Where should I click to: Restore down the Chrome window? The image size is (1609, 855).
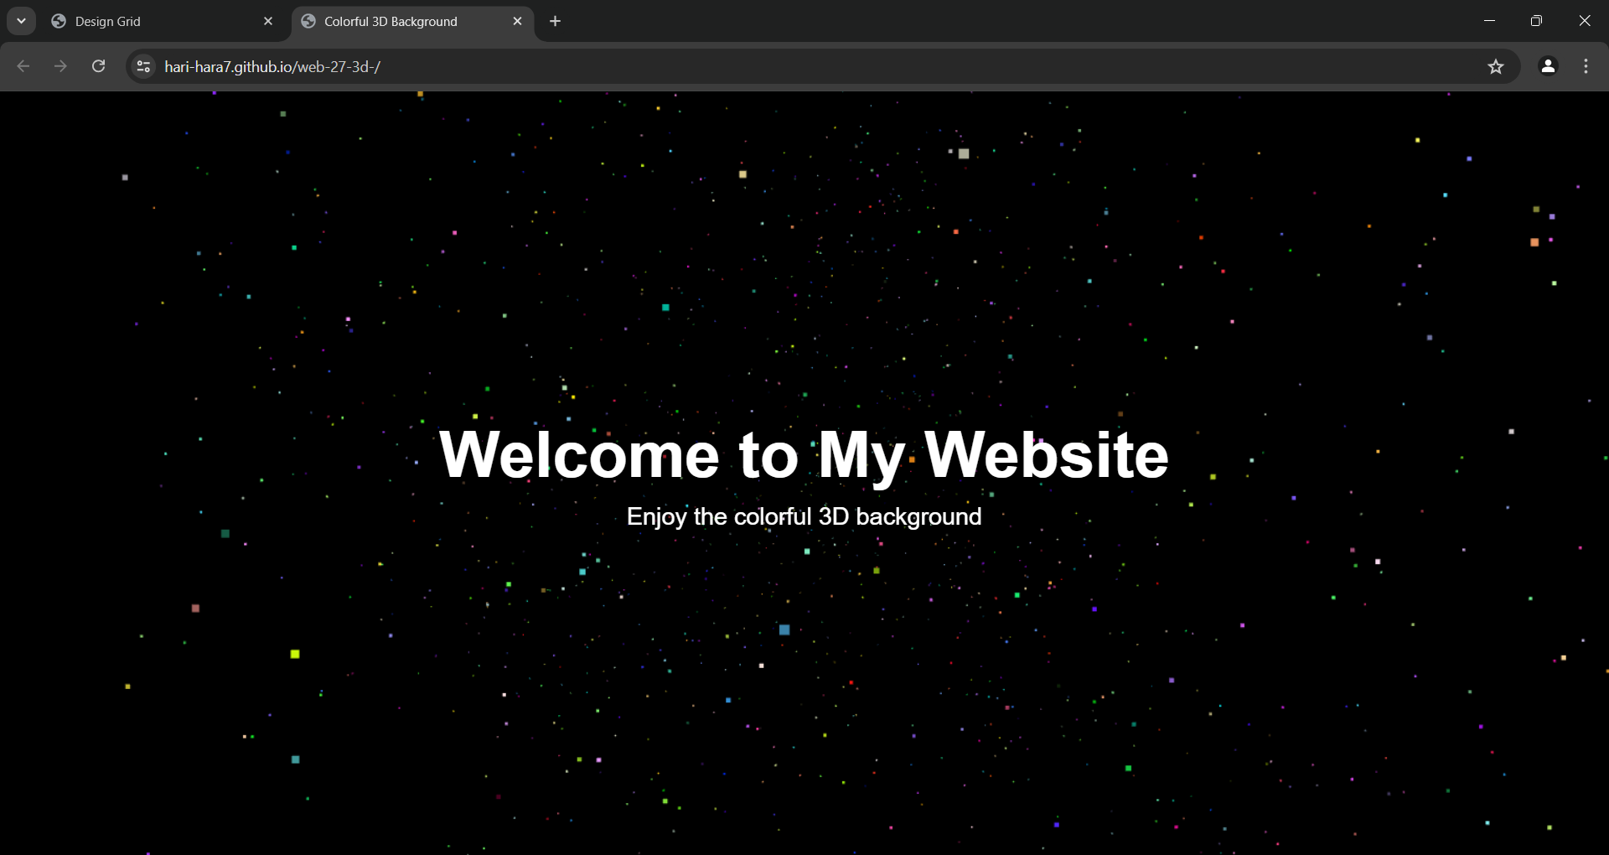[1536, 21]
